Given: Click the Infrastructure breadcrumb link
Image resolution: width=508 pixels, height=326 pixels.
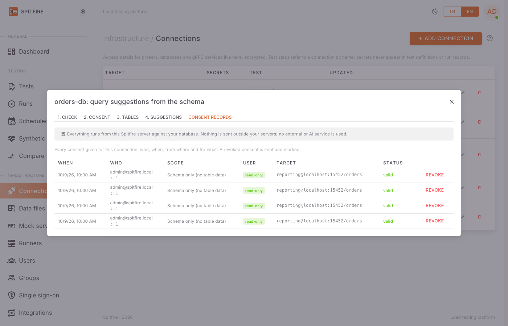Looking at the screenshot, I should pos(126,38).
